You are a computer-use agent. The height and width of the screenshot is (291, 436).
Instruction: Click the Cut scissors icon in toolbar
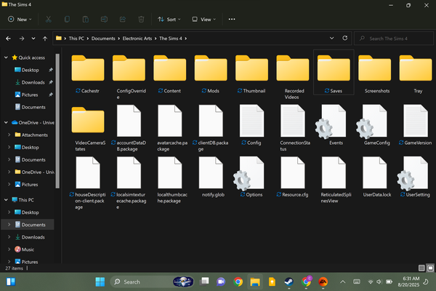point(49,19)
